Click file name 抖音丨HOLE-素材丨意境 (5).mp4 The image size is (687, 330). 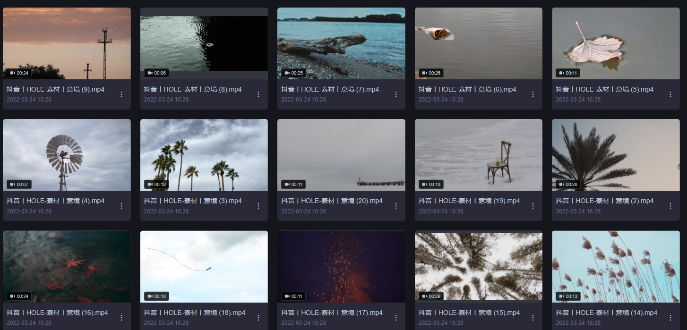(x=605, y=89)
